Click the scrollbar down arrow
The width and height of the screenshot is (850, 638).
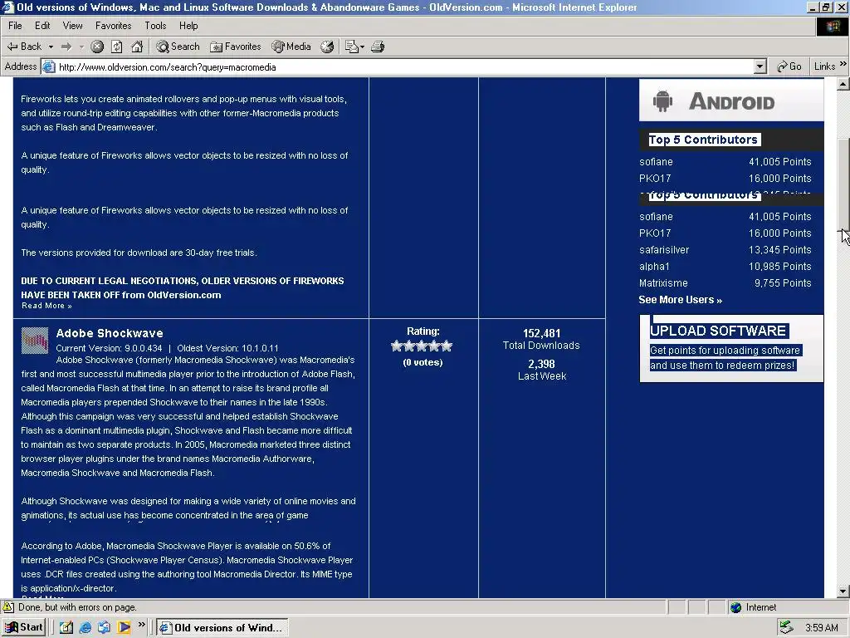(843, 591)
